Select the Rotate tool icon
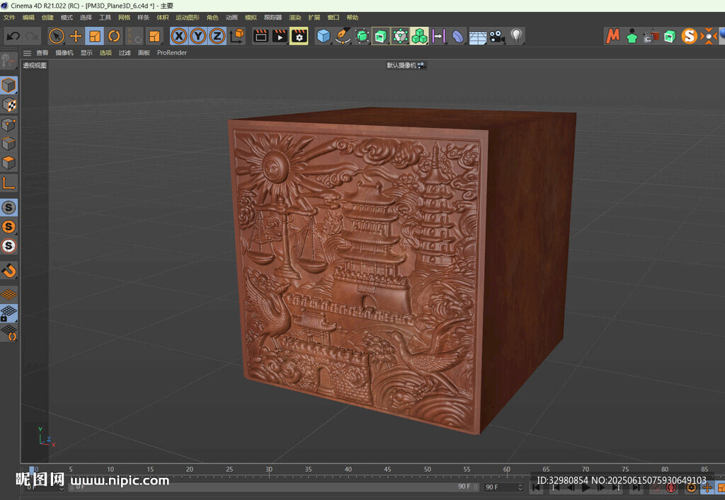The height and width of the screenshot is (500, 725). (x=114, y=36)
